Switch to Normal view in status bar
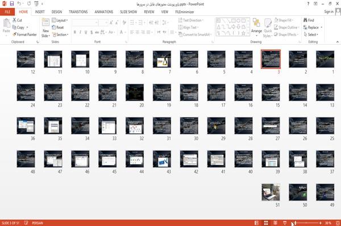The height and width of the screenshot is (226, 341). click(257, 223)
